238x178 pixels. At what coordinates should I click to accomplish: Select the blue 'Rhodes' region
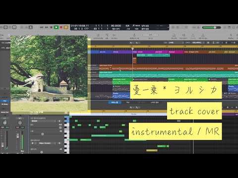tap(121, 95)
